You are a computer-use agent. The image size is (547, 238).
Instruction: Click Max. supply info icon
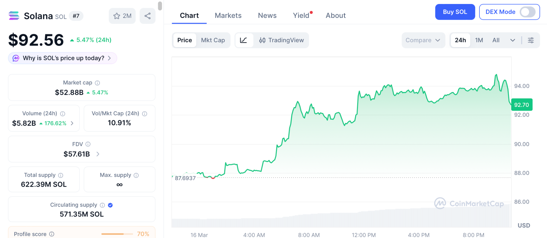point(136,175)
